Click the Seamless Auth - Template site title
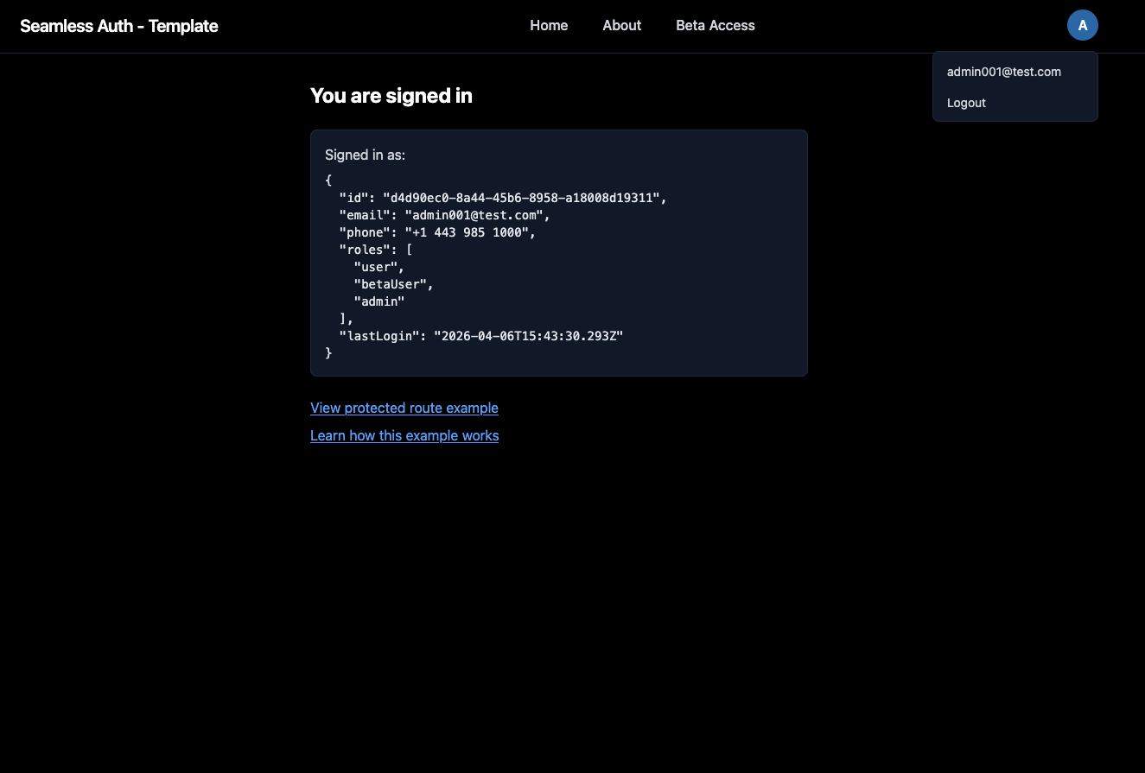This screenshot has width=1145, height=773. [x=119, y=26]
